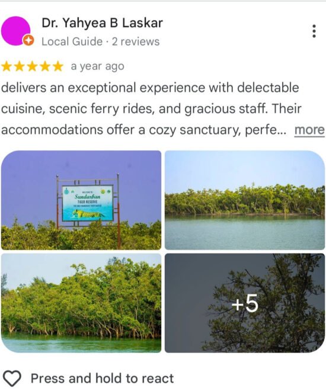Image resolution: width=326 pixels, height=391 pixels.
Task: Open the Sundarban Tiger Reserve sign photo
Action: pos(81,200)
